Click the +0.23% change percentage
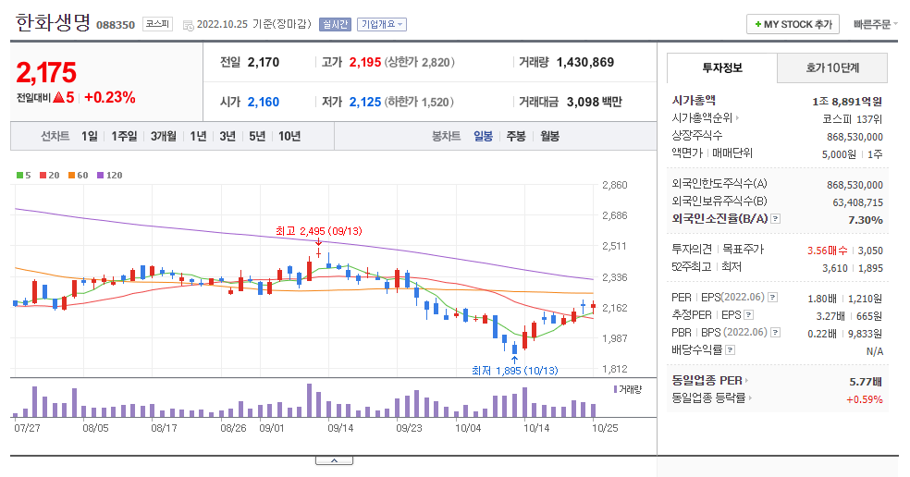 tap(110, 97)
